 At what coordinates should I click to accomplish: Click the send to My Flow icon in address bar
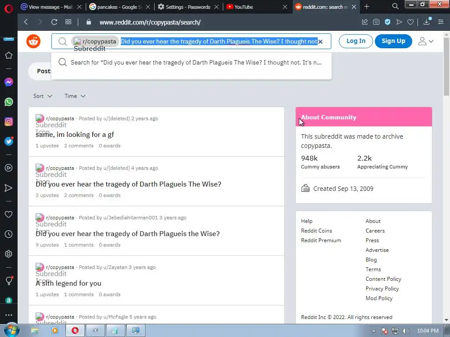click(x=399, y=22)
